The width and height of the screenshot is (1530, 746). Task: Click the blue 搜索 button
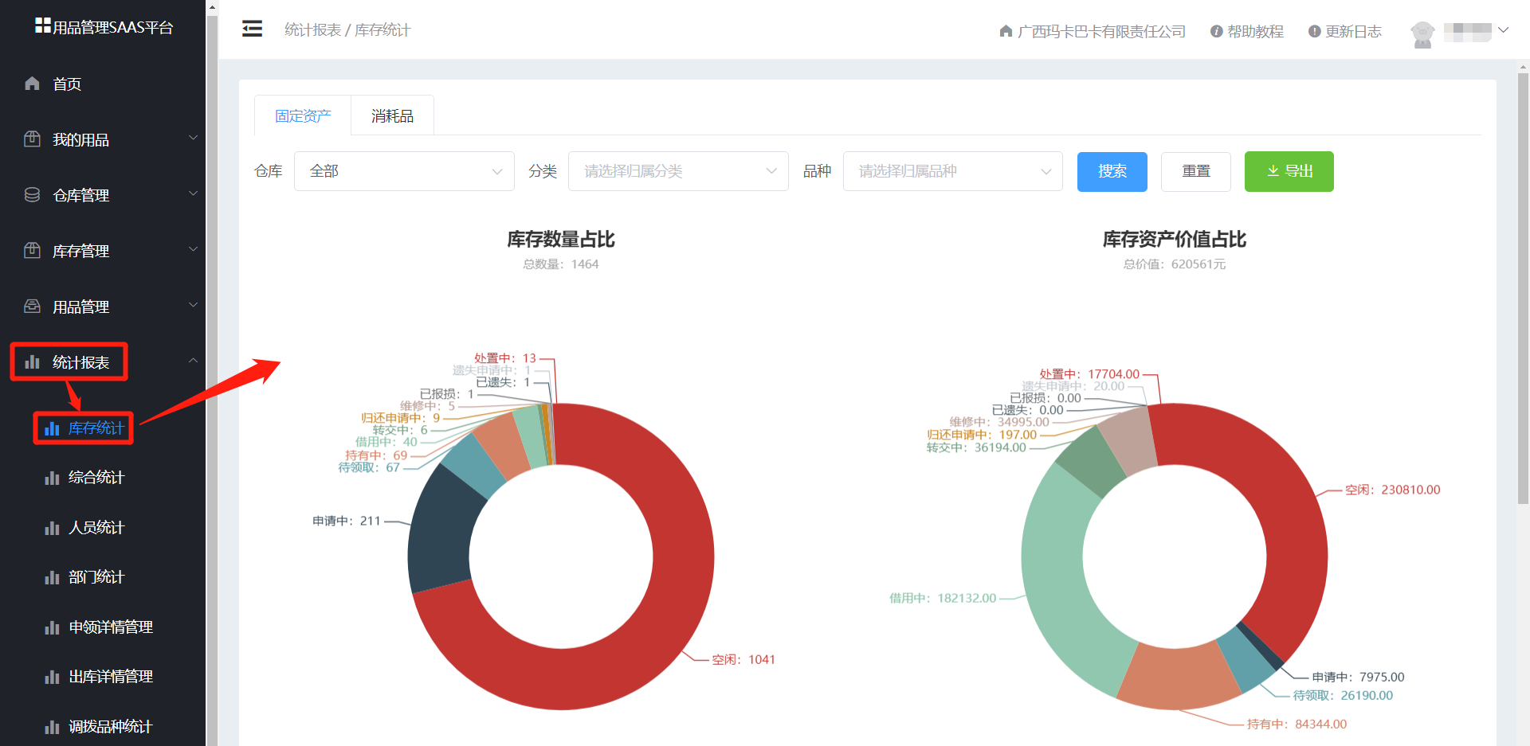[x=1112, y=171]
